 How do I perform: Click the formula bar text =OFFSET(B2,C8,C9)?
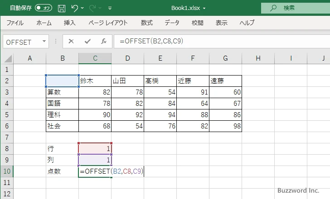[x=151, y=41]
